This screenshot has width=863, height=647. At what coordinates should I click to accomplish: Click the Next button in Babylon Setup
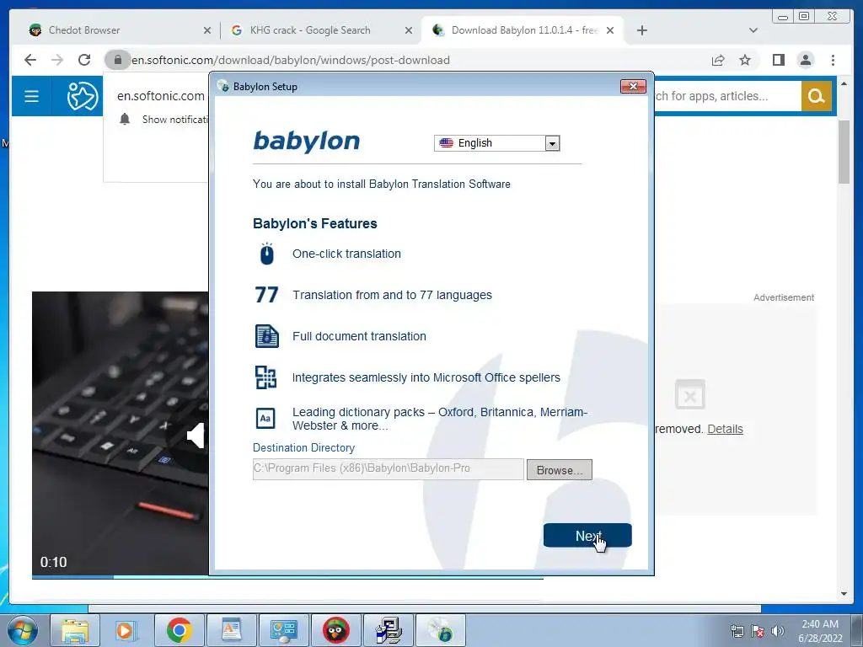tap(587, 535)
